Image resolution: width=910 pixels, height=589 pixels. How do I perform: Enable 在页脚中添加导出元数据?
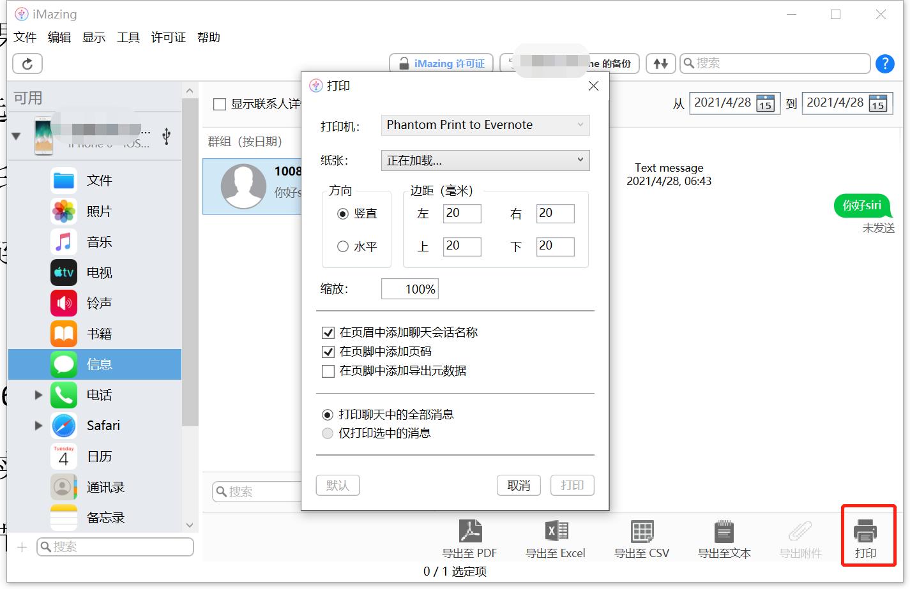point(328,371)
